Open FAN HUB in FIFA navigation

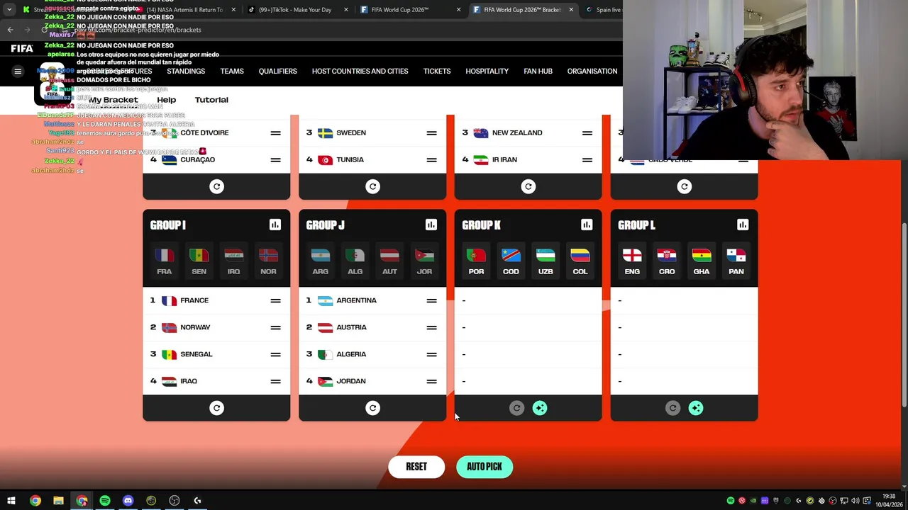538,71
